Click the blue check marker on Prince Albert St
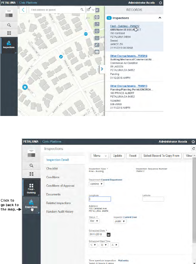196x264 pixels. click(61, 57)
